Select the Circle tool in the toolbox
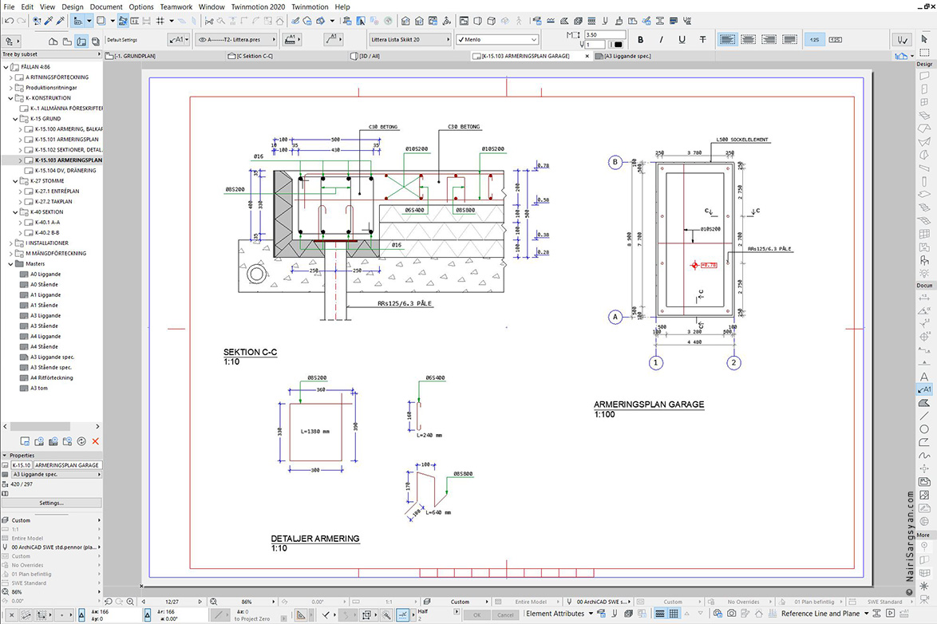 924,429
